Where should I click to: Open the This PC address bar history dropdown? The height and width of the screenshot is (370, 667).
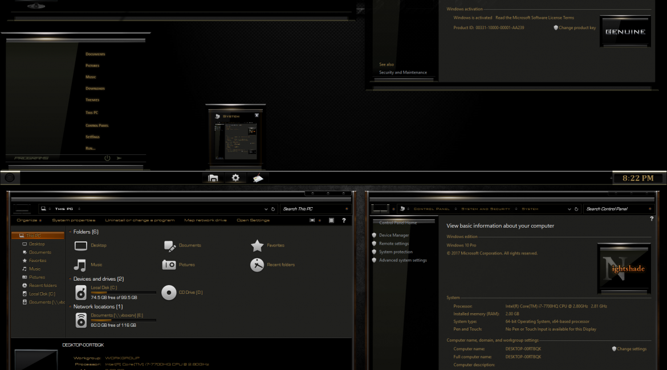[x=266, y=209]
